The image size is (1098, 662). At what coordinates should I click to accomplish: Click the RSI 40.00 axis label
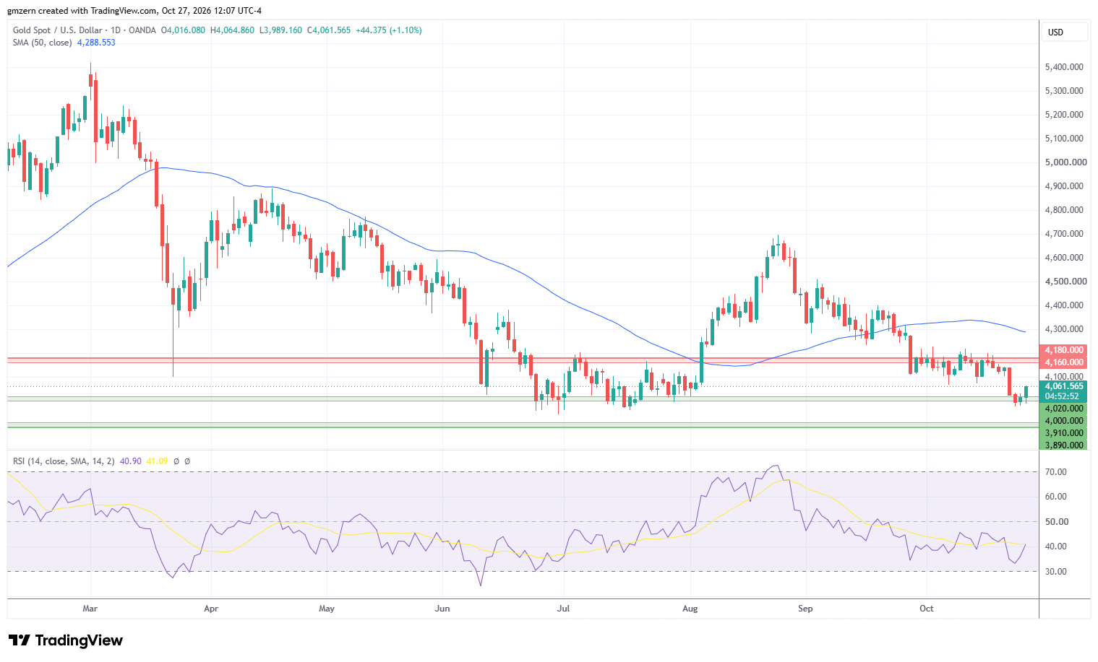click(x=1056, y=546)
